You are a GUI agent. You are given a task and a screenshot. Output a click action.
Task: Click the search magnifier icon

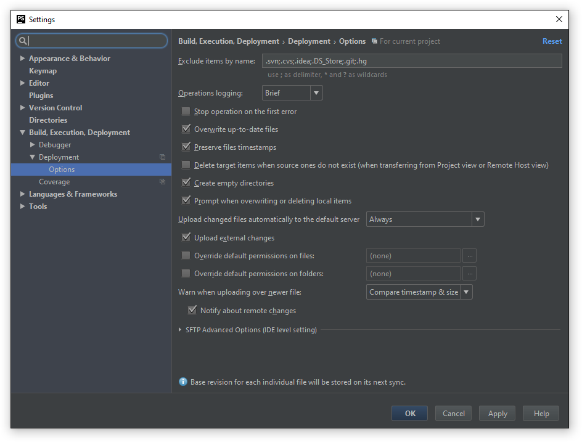click(23, 41)
